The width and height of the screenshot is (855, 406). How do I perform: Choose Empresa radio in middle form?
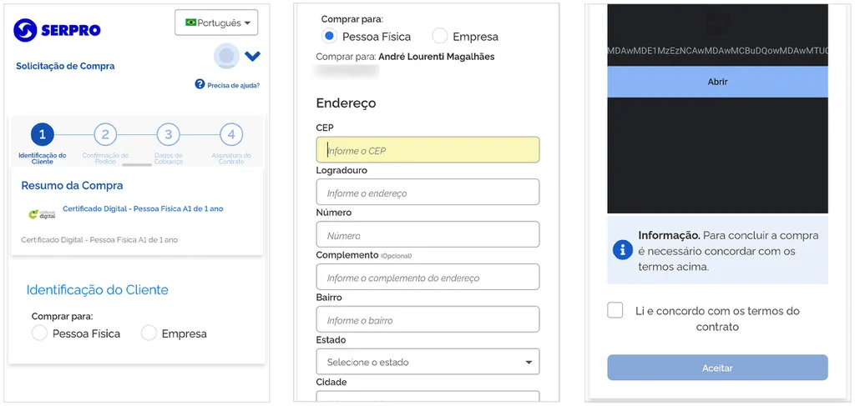pos(440,37)
